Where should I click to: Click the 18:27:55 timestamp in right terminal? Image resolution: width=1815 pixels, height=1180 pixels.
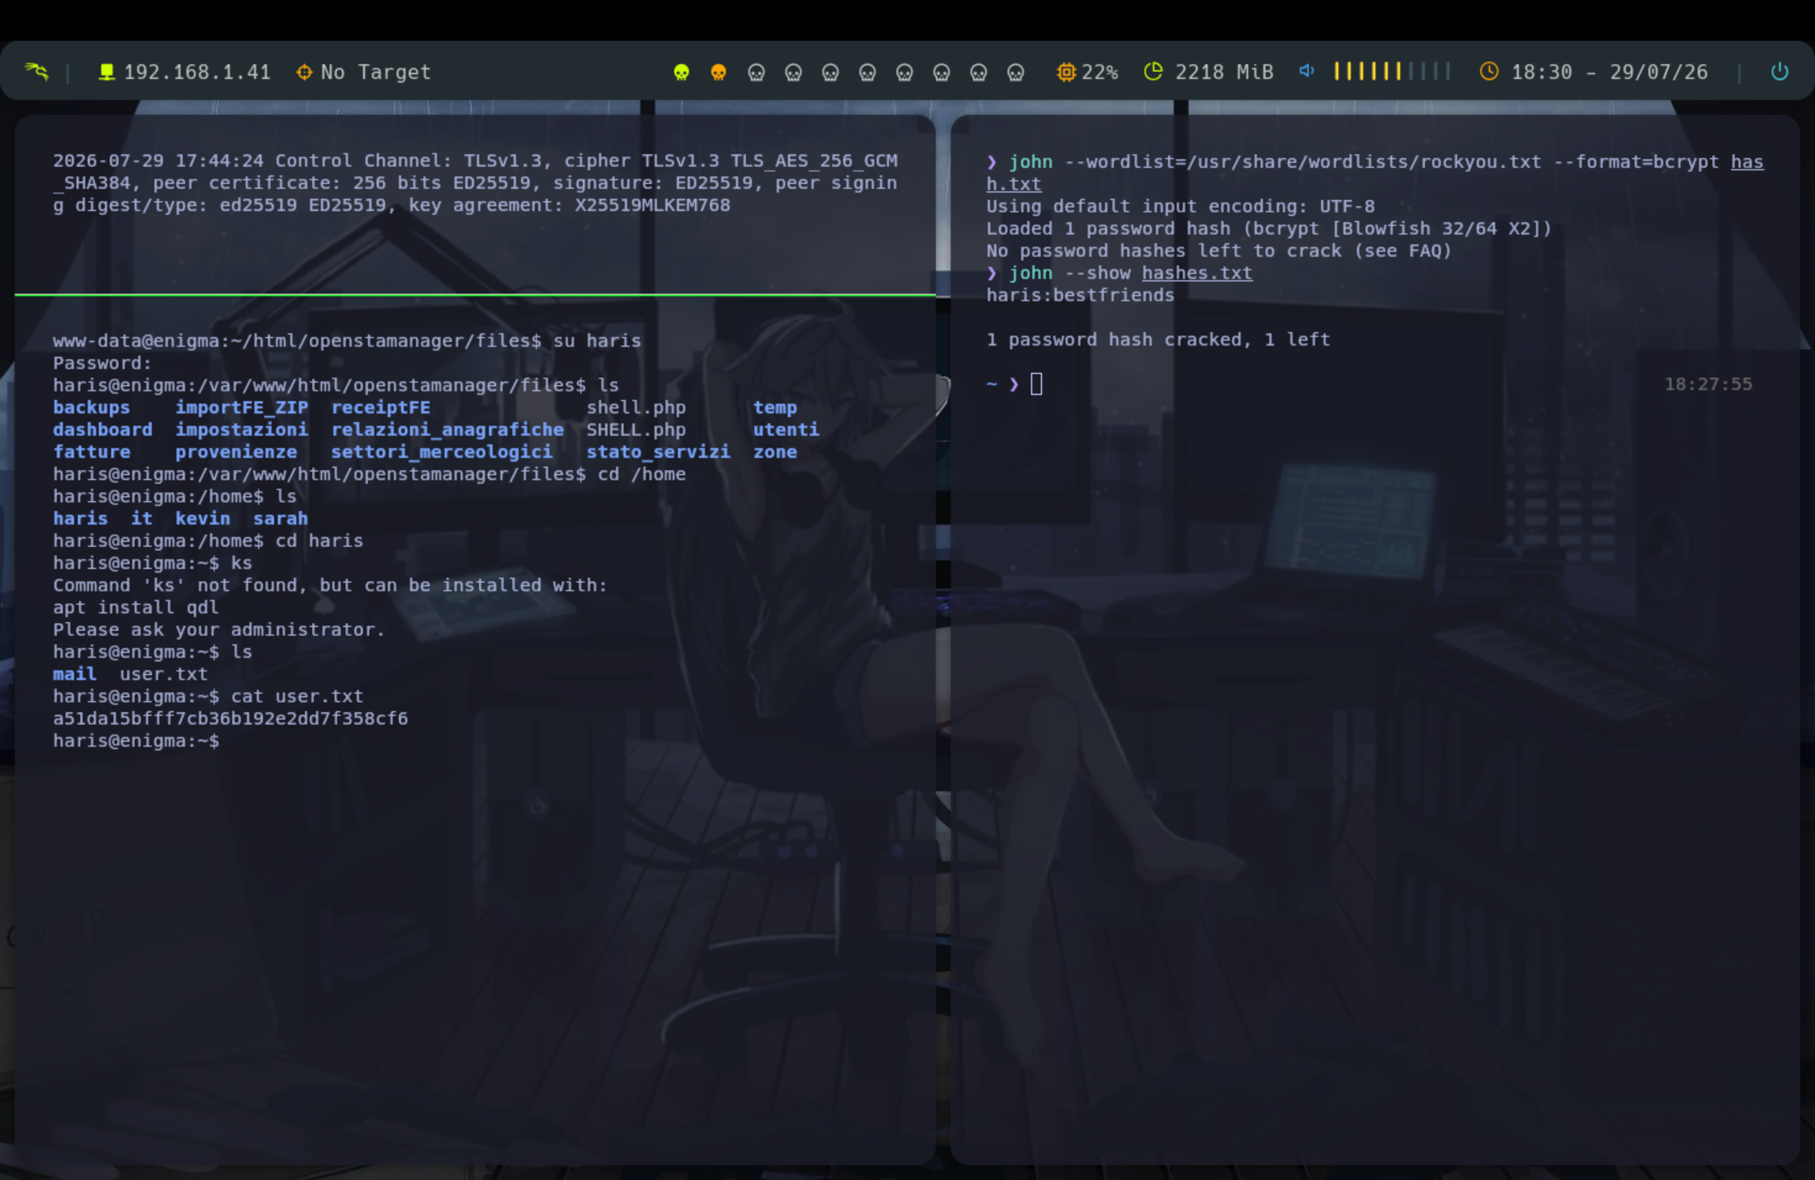point(1708,384)
